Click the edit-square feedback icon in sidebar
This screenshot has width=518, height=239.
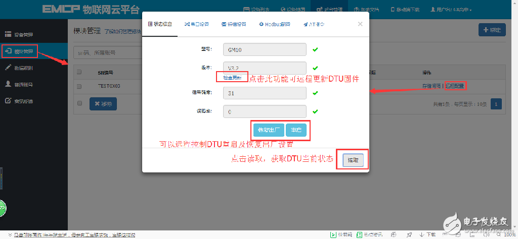pyautogui.click(x=8, y=101)
